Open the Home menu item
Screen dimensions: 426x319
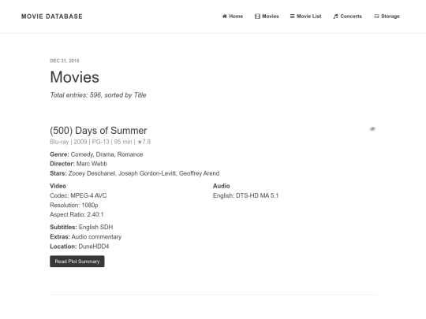[x=236, y=17]
